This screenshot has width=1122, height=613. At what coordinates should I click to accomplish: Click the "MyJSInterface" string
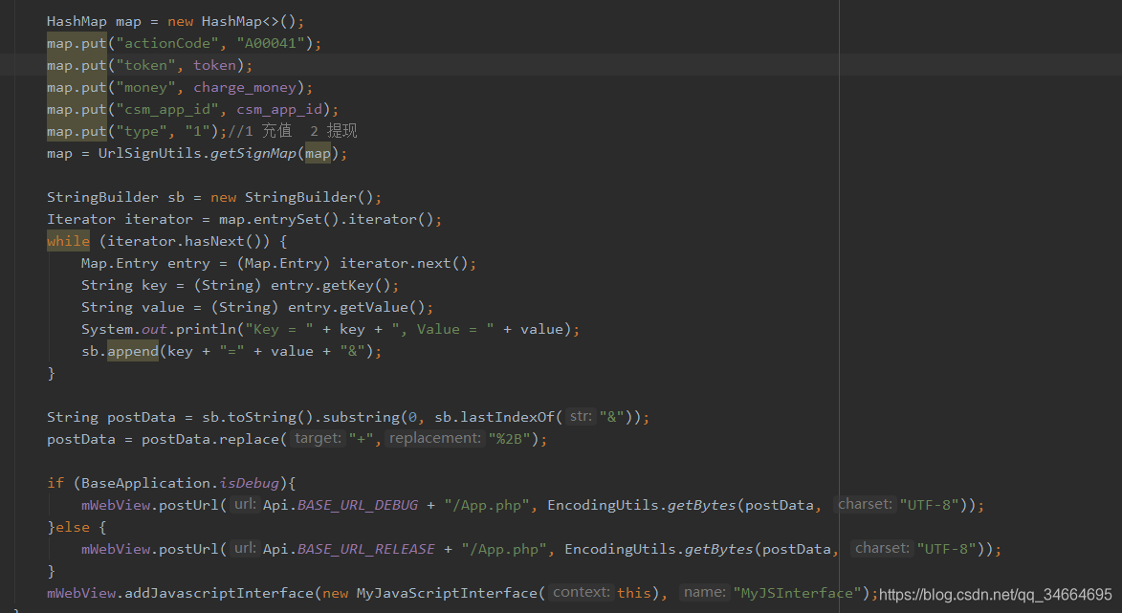(x=797, y=593)
